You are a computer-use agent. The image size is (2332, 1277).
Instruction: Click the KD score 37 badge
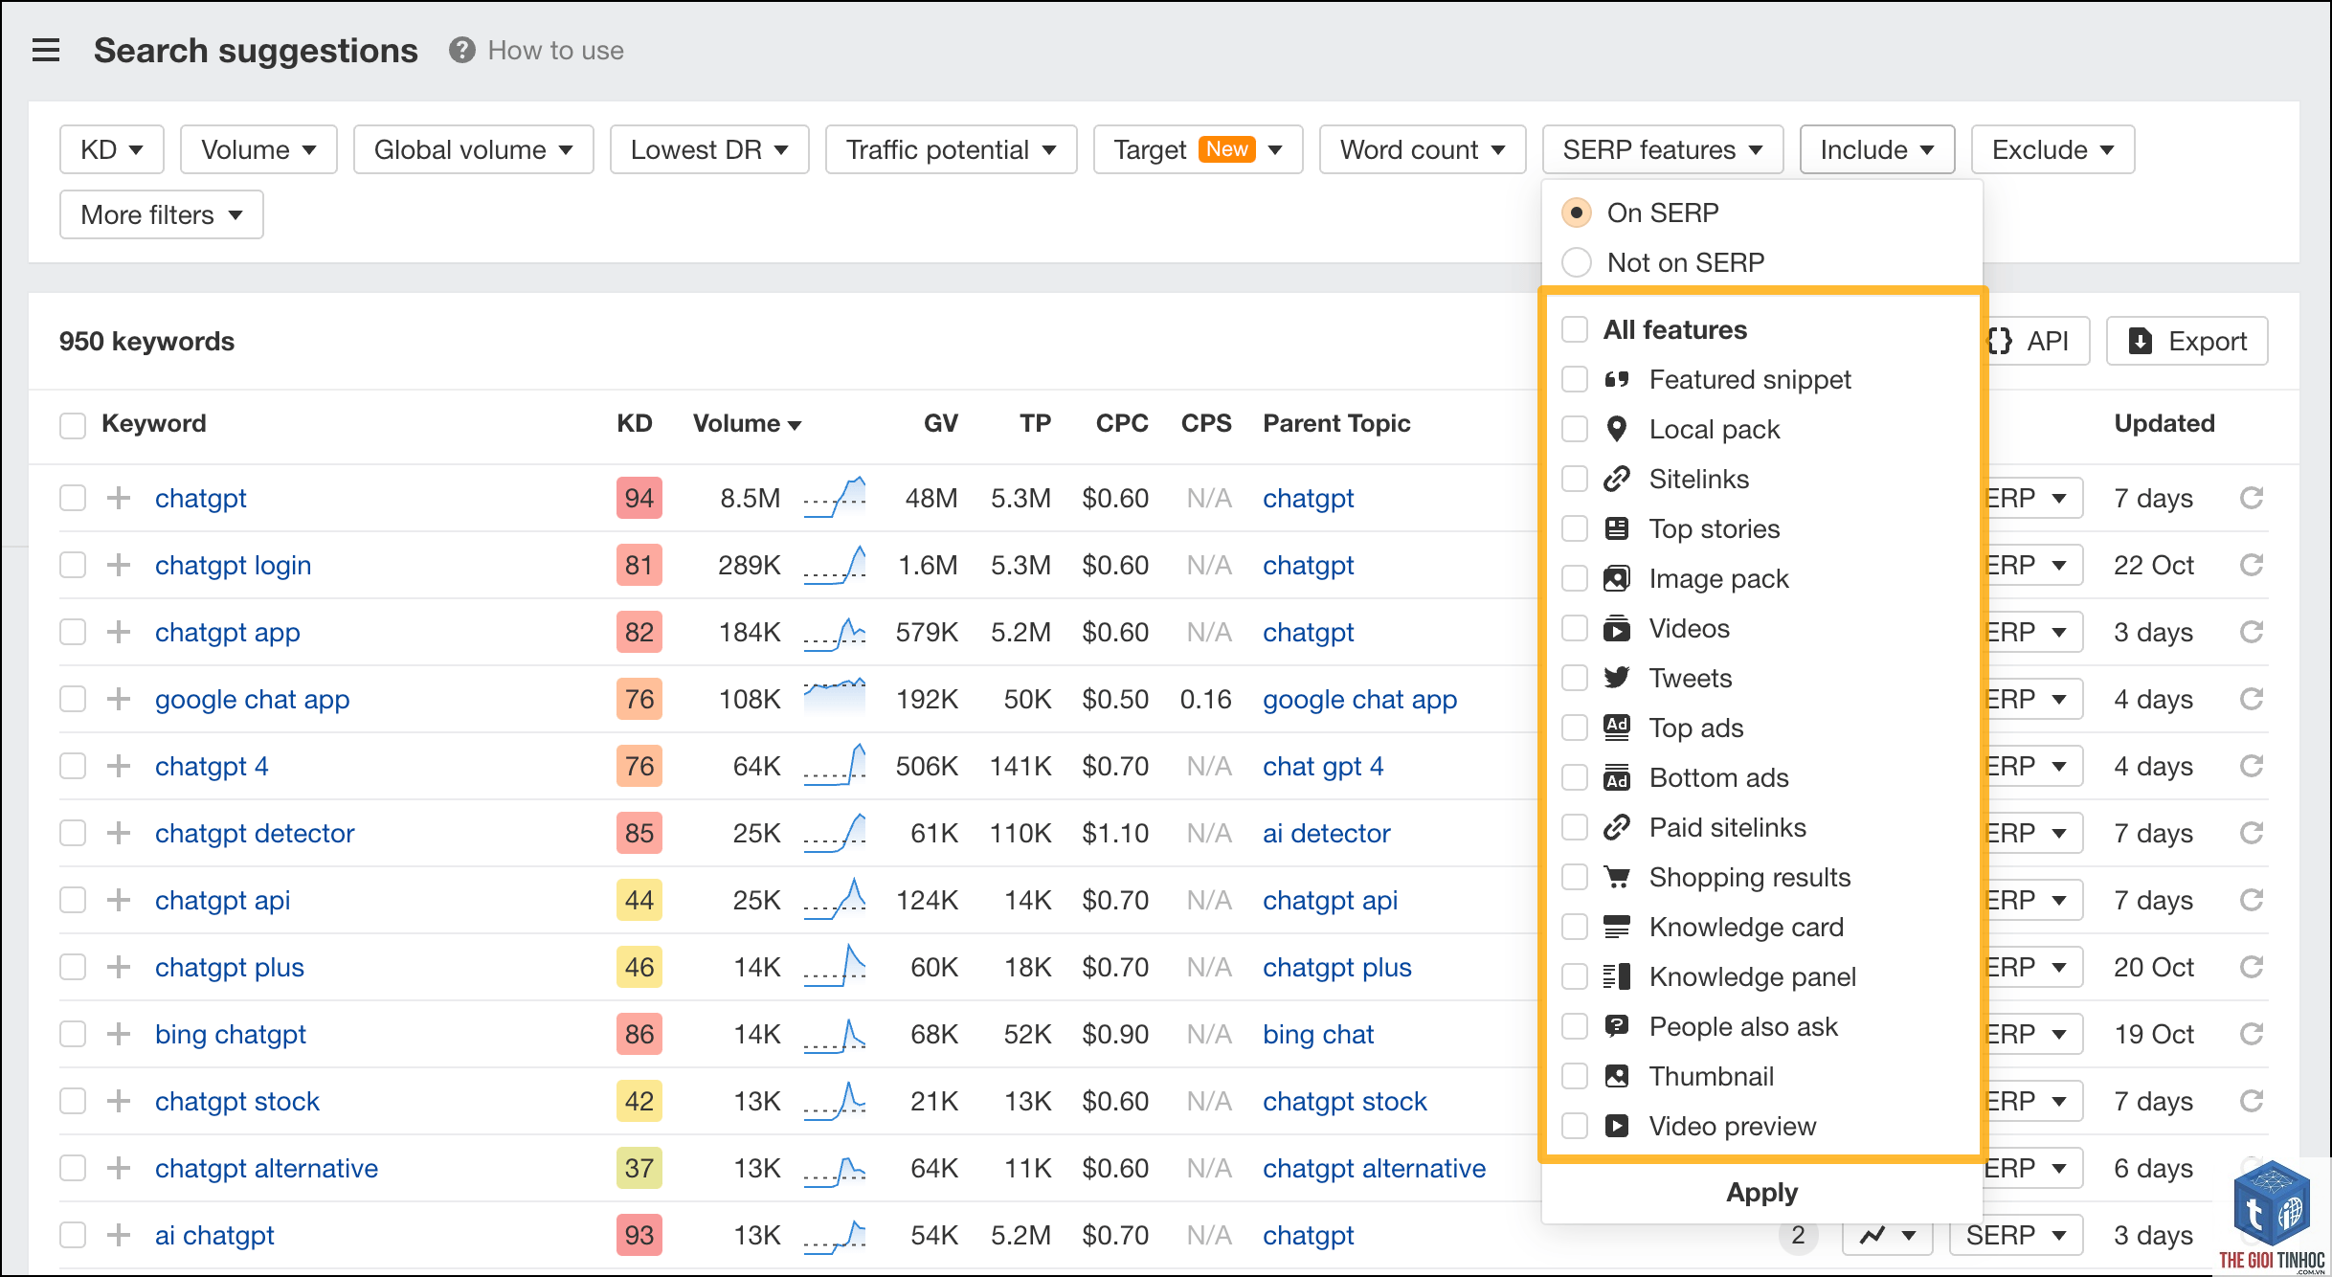(639, 1168)
